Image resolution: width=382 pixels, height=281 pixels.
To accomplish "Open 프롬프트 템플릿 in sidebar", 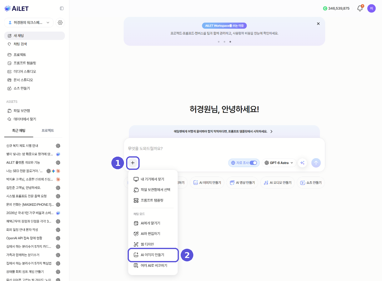I will (x=34, y=63).
